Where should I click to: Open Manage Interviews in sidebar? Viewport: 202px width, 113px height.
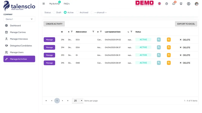pyautogui.click(x=19, y=39)
